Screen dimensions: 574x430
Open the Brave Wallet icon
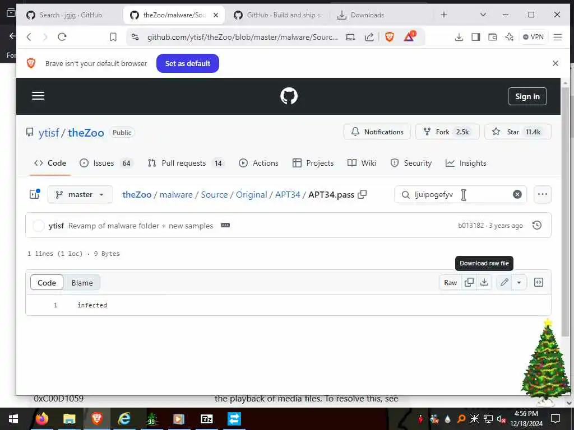pos(492,37)
